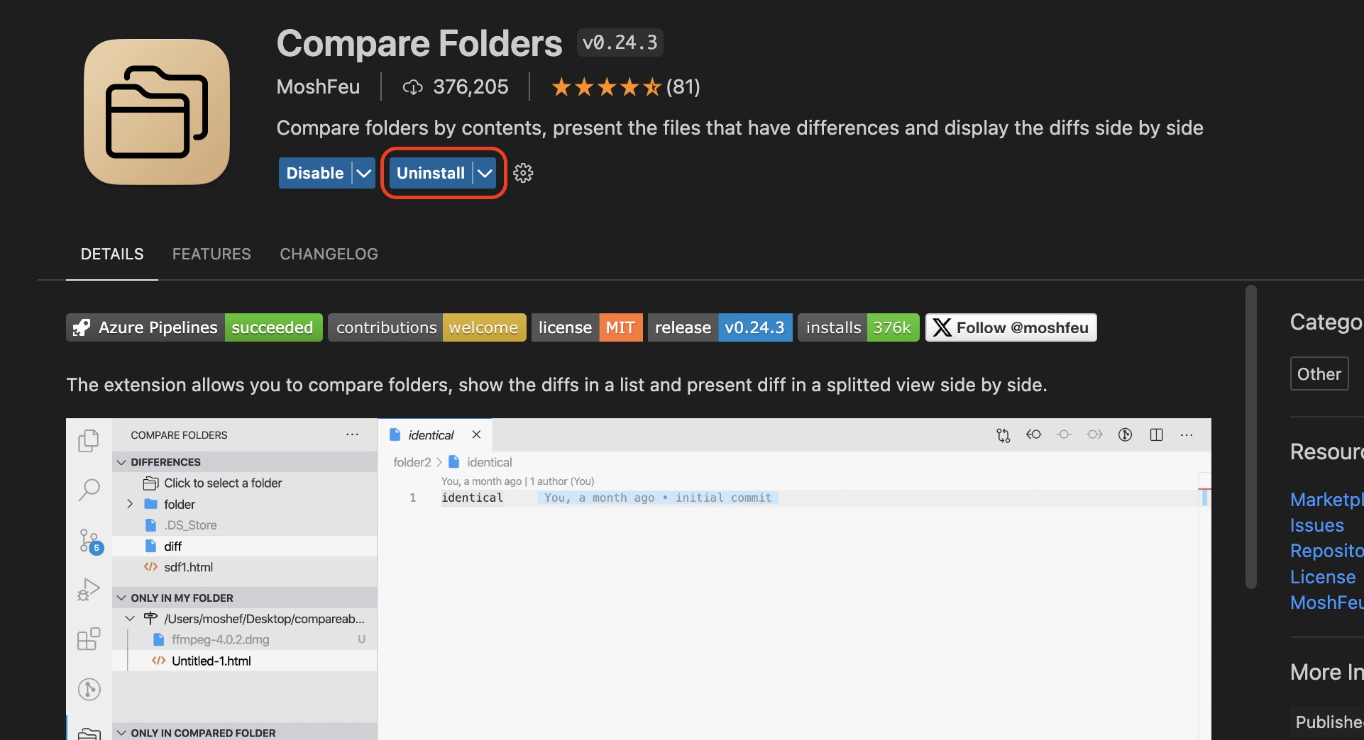The height and width of the screenshot is (740, 1364).
Task: Open the Compare Folders panel ellipsis menu
Action: (352, 435)
